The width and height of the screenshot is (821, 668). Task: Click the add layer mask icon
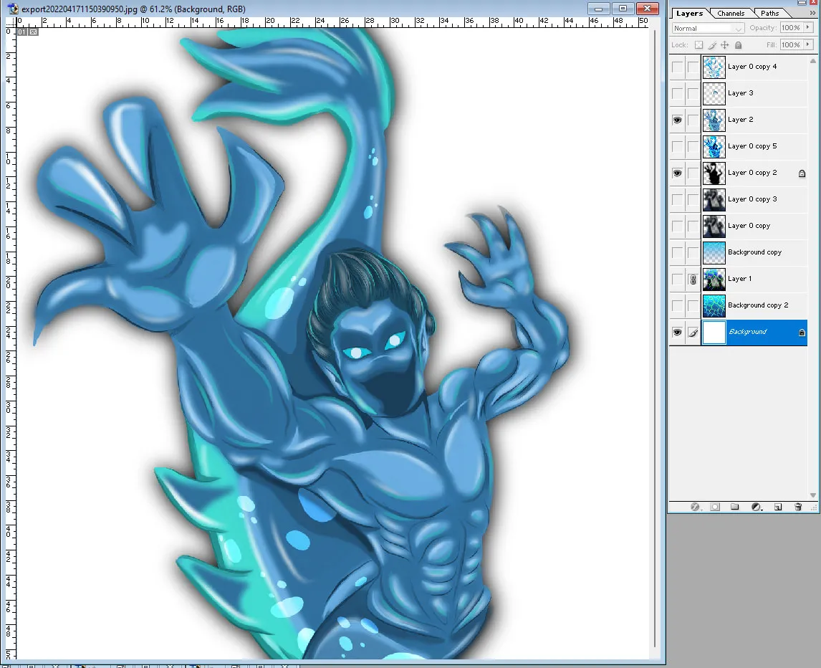[715, 507]
